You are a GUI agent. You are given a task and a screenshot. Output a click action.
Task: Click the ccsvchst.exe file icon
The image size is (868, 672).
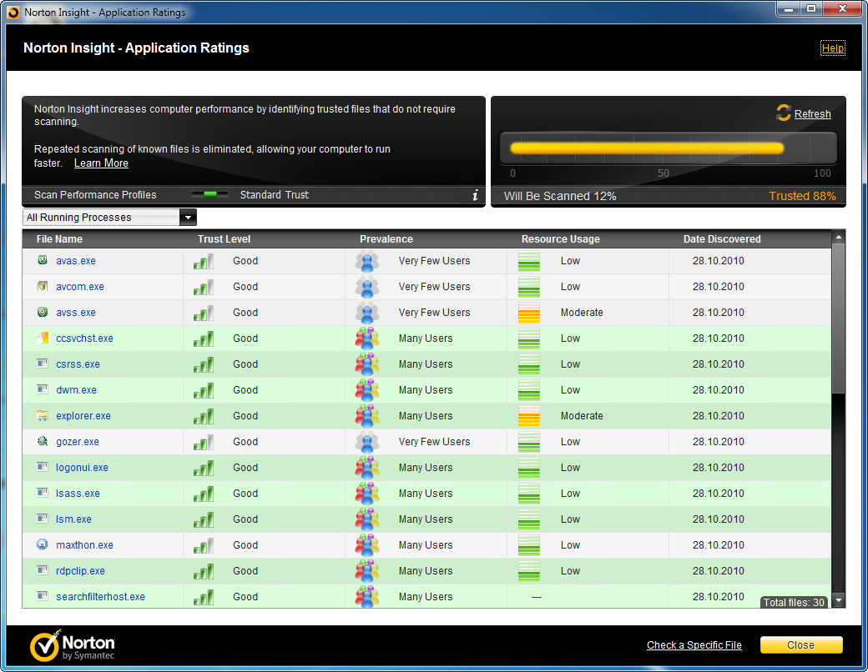tap(43, 338)
